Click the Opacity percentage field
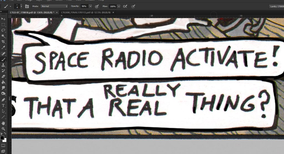This screenshot has height=154, width=284. click(x=84, y=6)
